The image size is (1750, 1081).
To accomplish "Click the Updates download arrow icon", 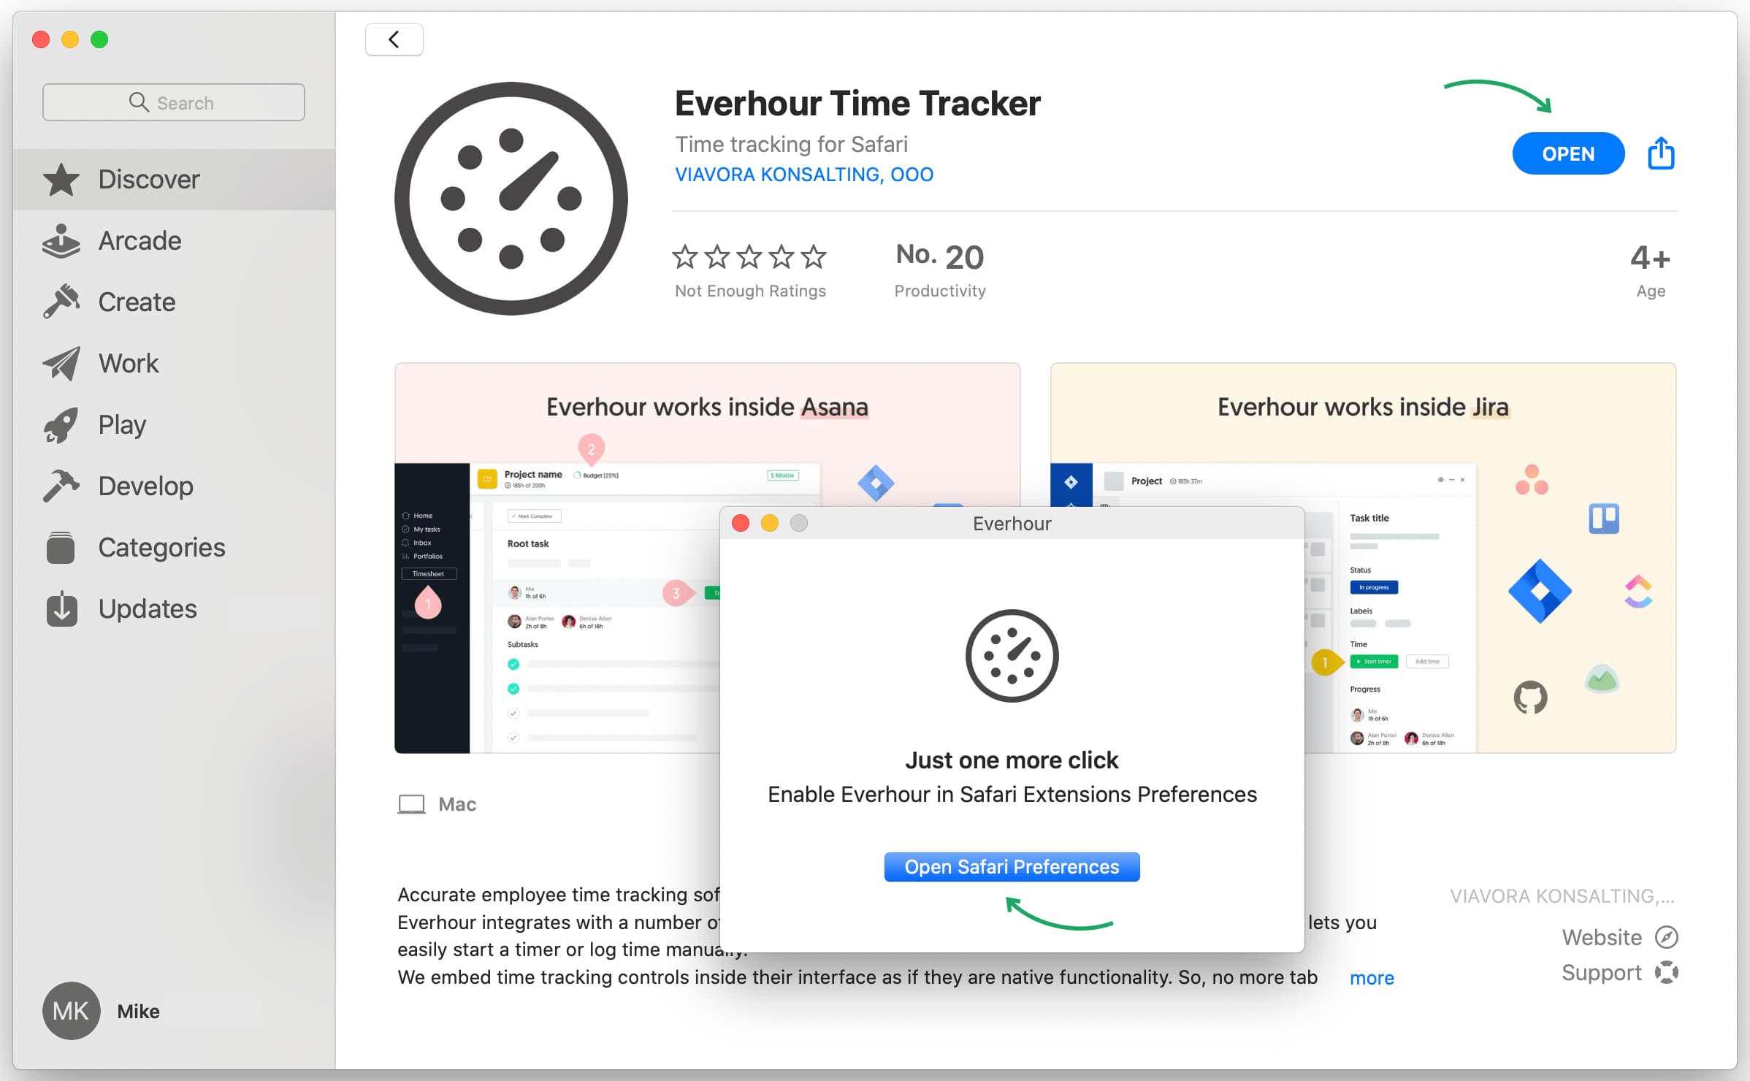I will click(61, 611).
